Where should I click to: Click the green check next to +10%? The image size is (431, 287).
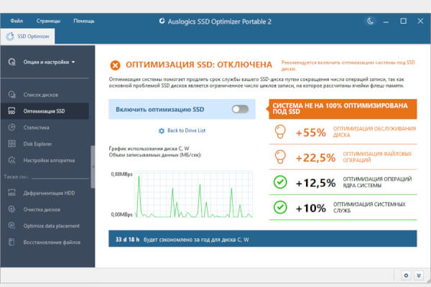(280, 207)
